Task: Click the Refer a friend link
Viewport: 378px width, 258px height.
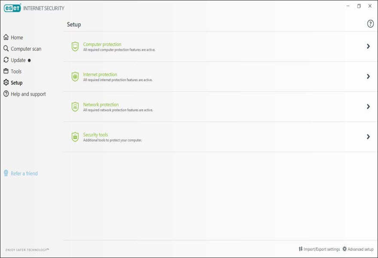Action: tap(24, 173)
